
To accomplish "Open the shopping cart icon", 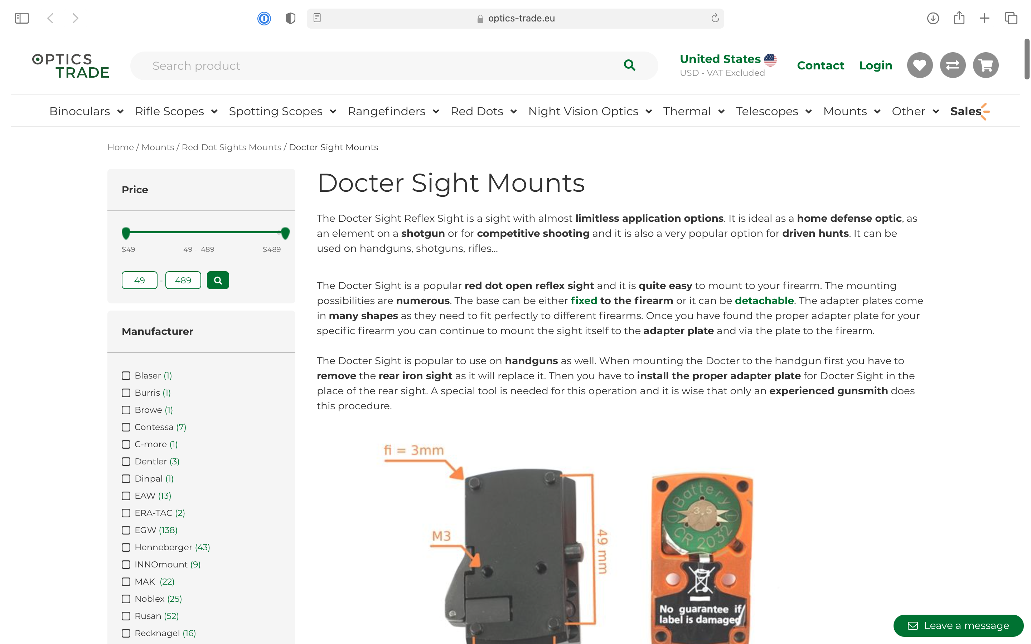I will click(x=986, y=65).
